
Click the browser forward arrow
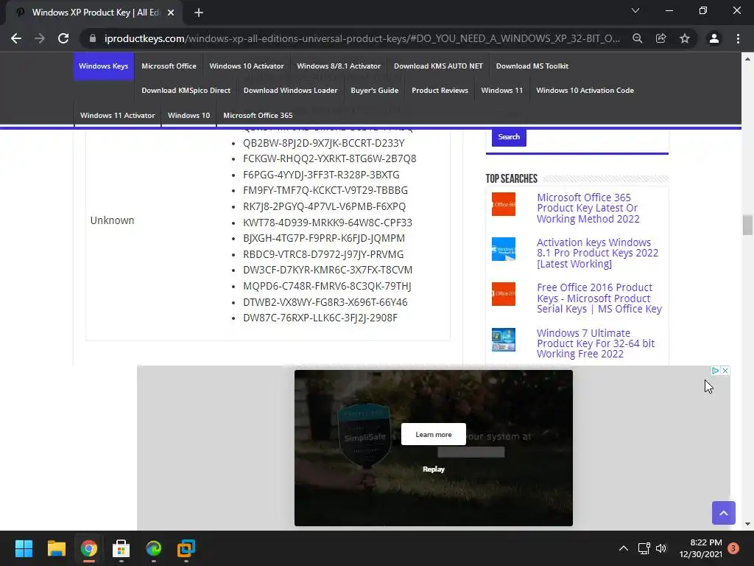(40, 38)
